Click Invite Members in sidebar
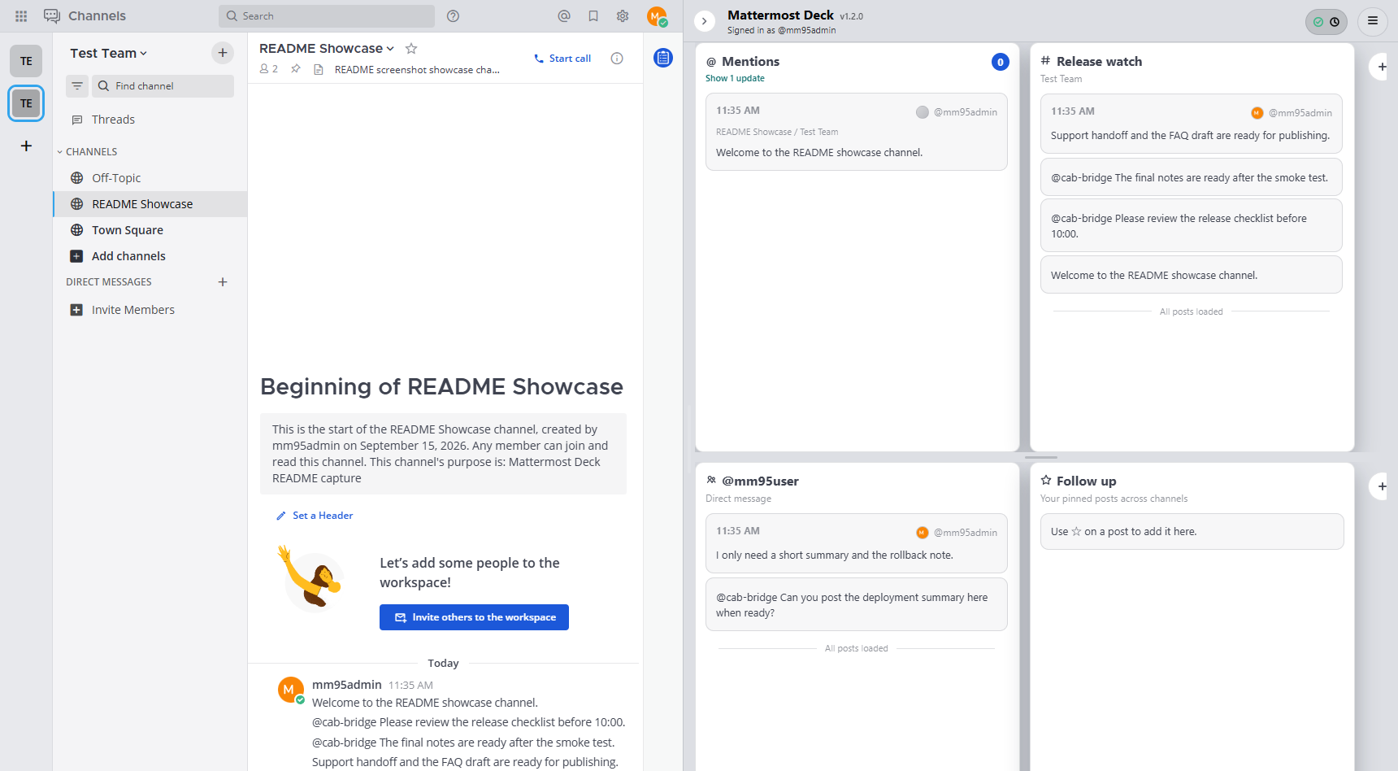The image size is (1398, 771). [150, 310]
